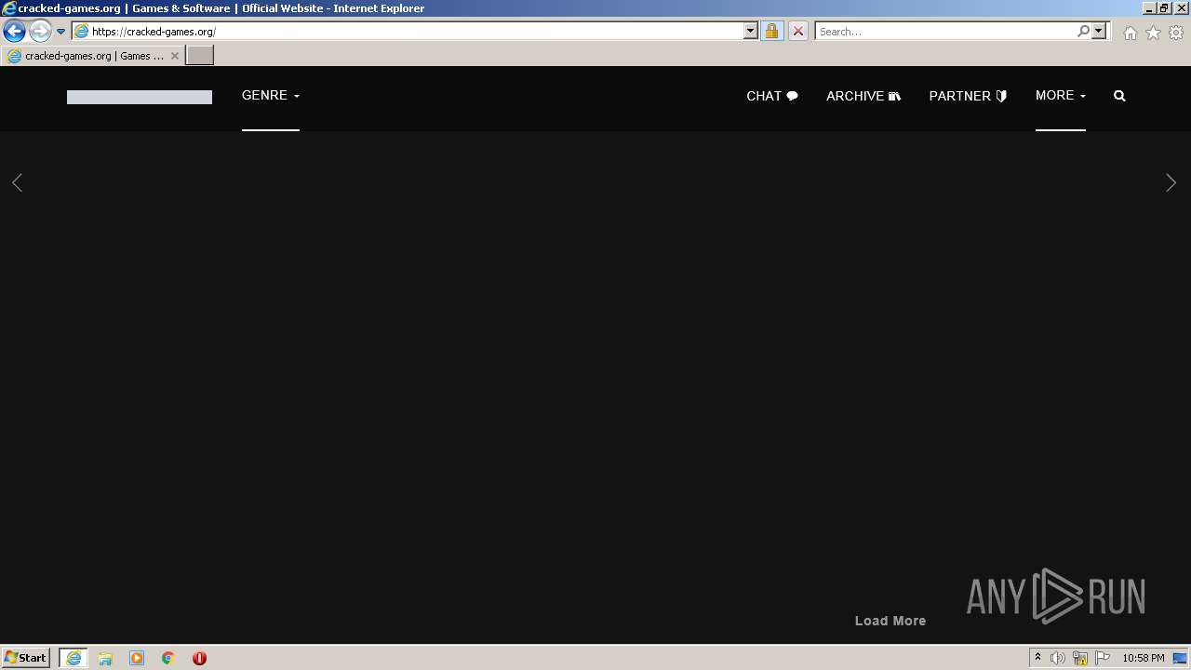Open the Favorites star icon

(x=1153, y=33)
